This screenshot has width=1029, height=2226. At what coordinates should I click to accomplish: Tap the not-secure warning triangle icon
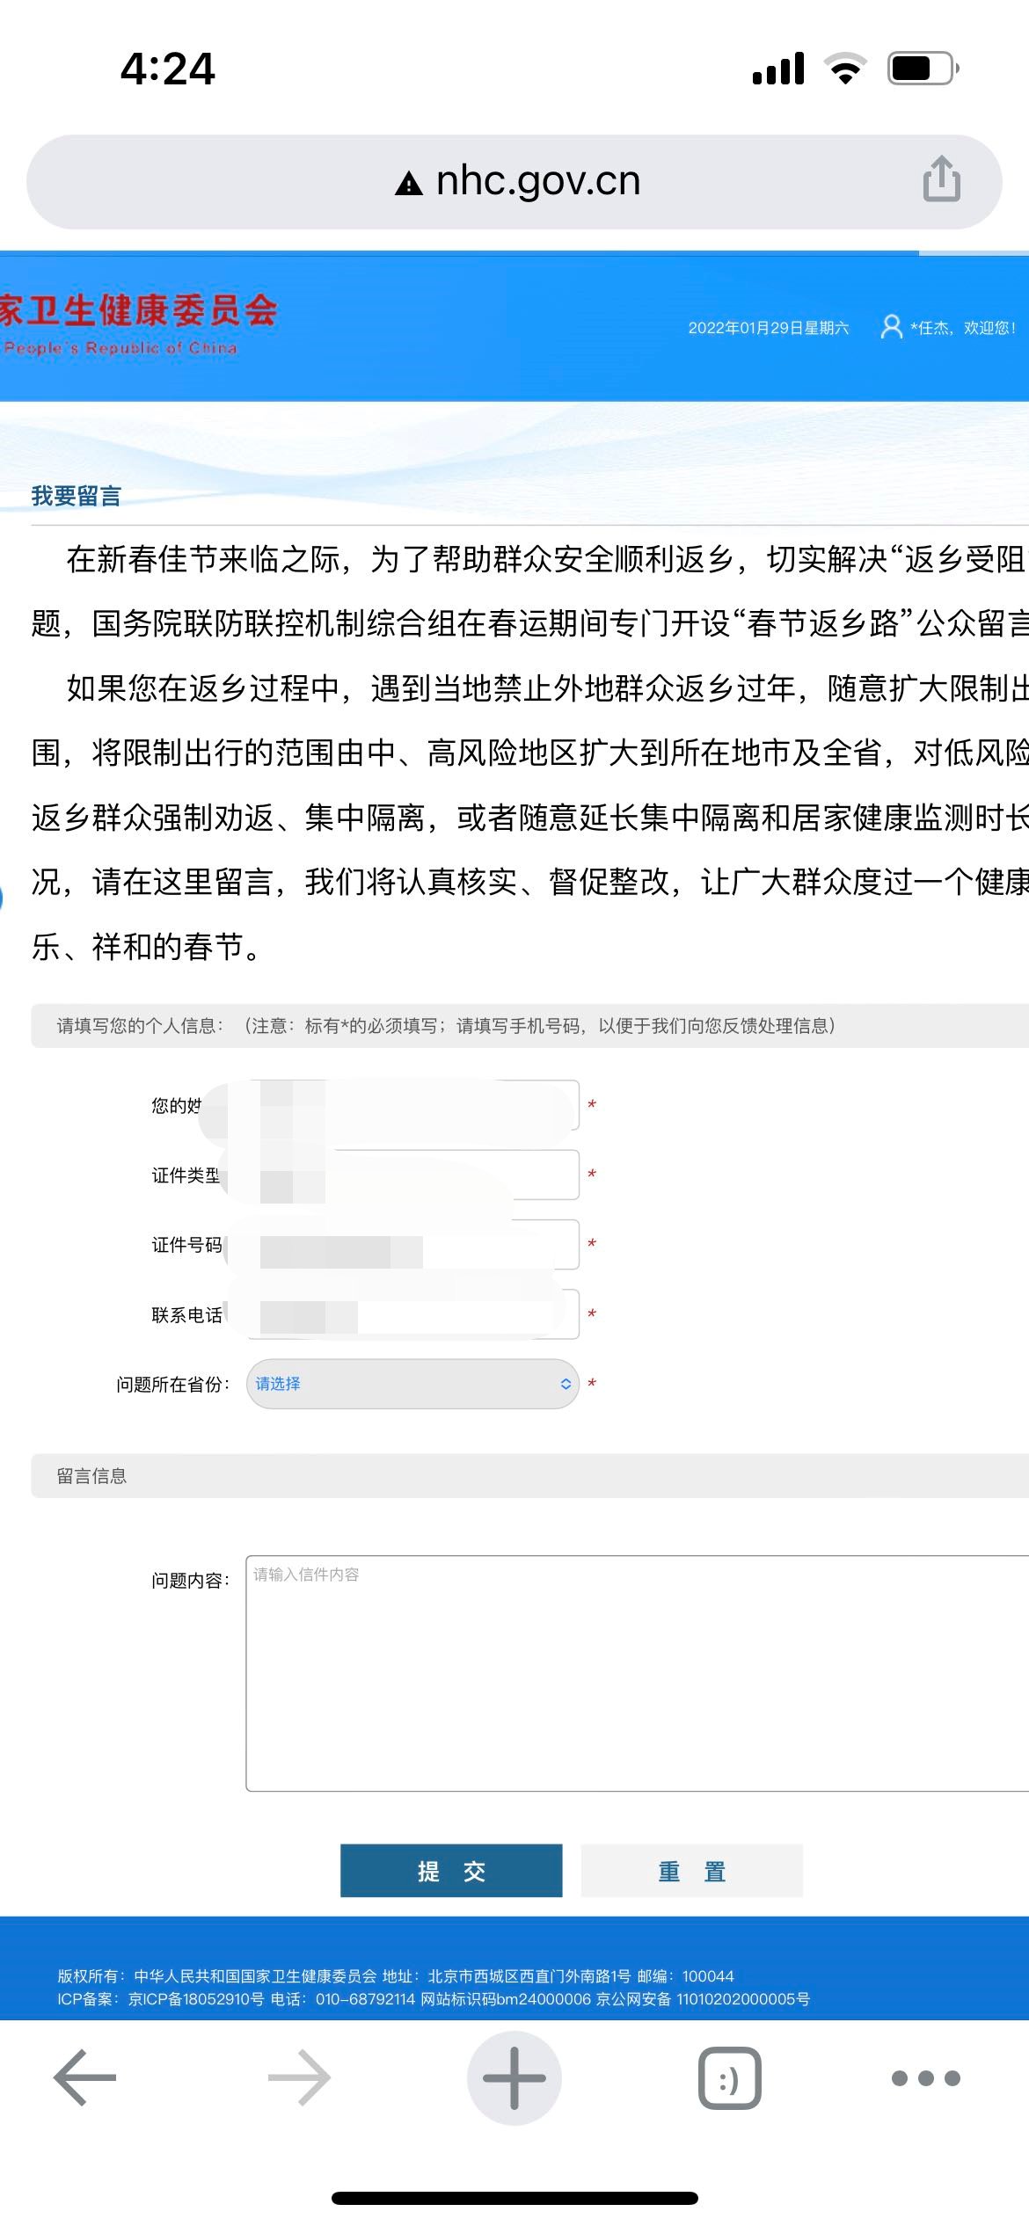409,184
